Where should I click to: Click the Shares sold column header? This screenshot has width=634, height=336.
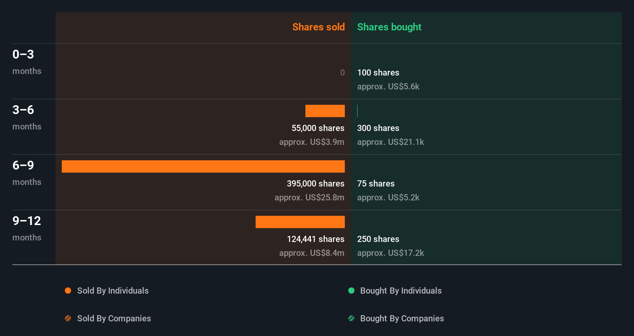(319, 27)
